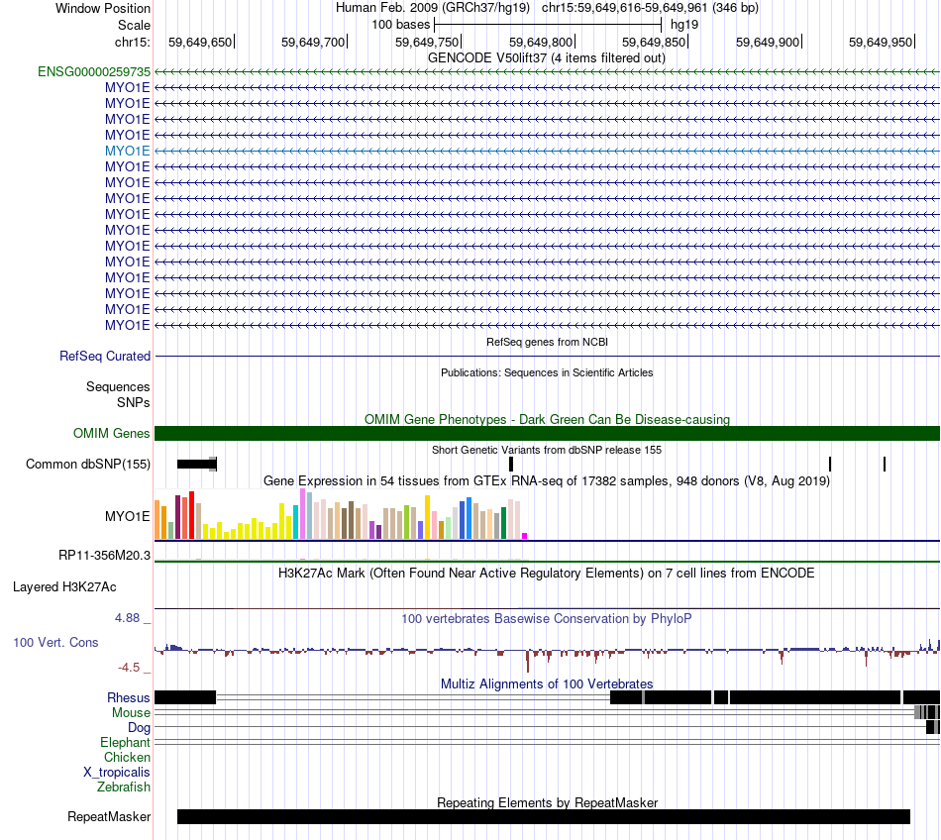The height and width of the screenshot is (840, 941).
Task: Click the 59,649,950 ruler coordinate
Action: [881, 42]
